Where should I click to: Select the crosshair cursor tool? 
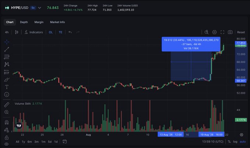pos(7,42)
